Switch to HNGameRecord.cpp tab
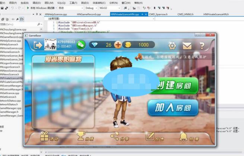Viewport: 244px width, 156px height. pos(89,14)
